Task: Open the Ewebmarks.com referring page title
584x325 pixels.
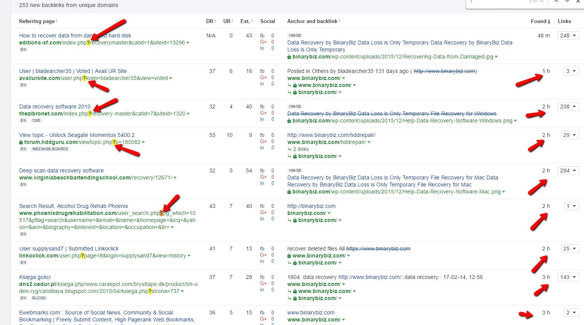Action: [x=107, y=316]
